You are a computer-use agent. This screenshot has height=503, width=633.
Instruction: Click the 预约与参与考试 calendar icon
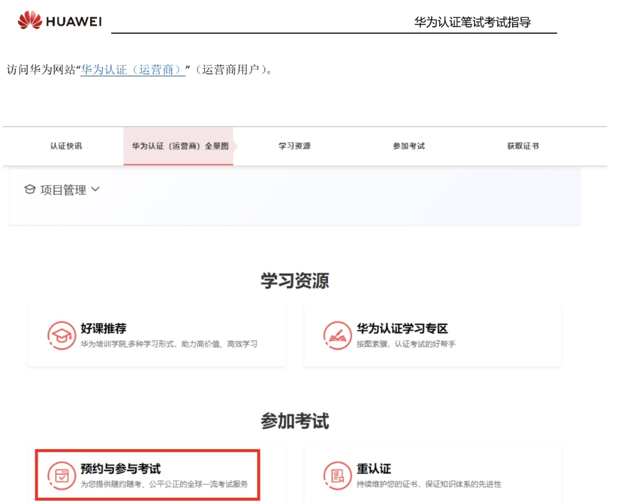(61, 475)
